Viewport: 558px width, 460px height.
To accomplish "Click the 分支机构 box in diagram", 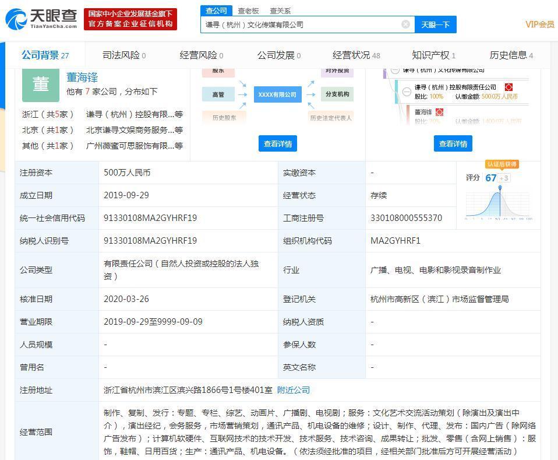I will point(337,94).
